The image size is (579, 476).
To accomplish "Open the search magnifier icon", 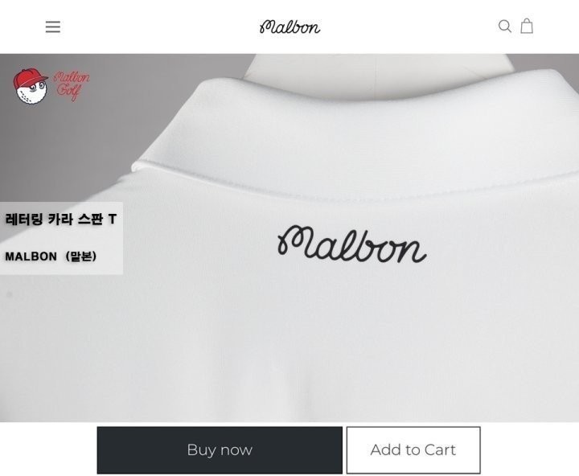I will click(505, 27).
